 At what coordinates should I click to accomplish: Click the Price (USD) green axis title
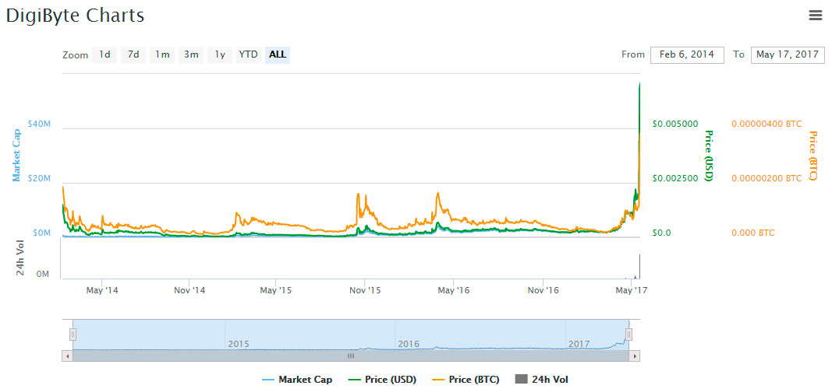point(708,155)
